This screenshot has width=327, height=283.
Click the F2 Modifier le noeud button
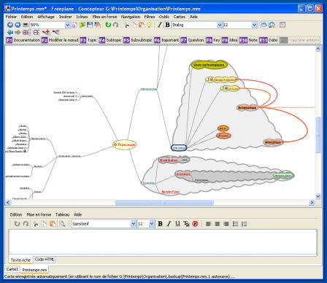(x=60, y=40)
